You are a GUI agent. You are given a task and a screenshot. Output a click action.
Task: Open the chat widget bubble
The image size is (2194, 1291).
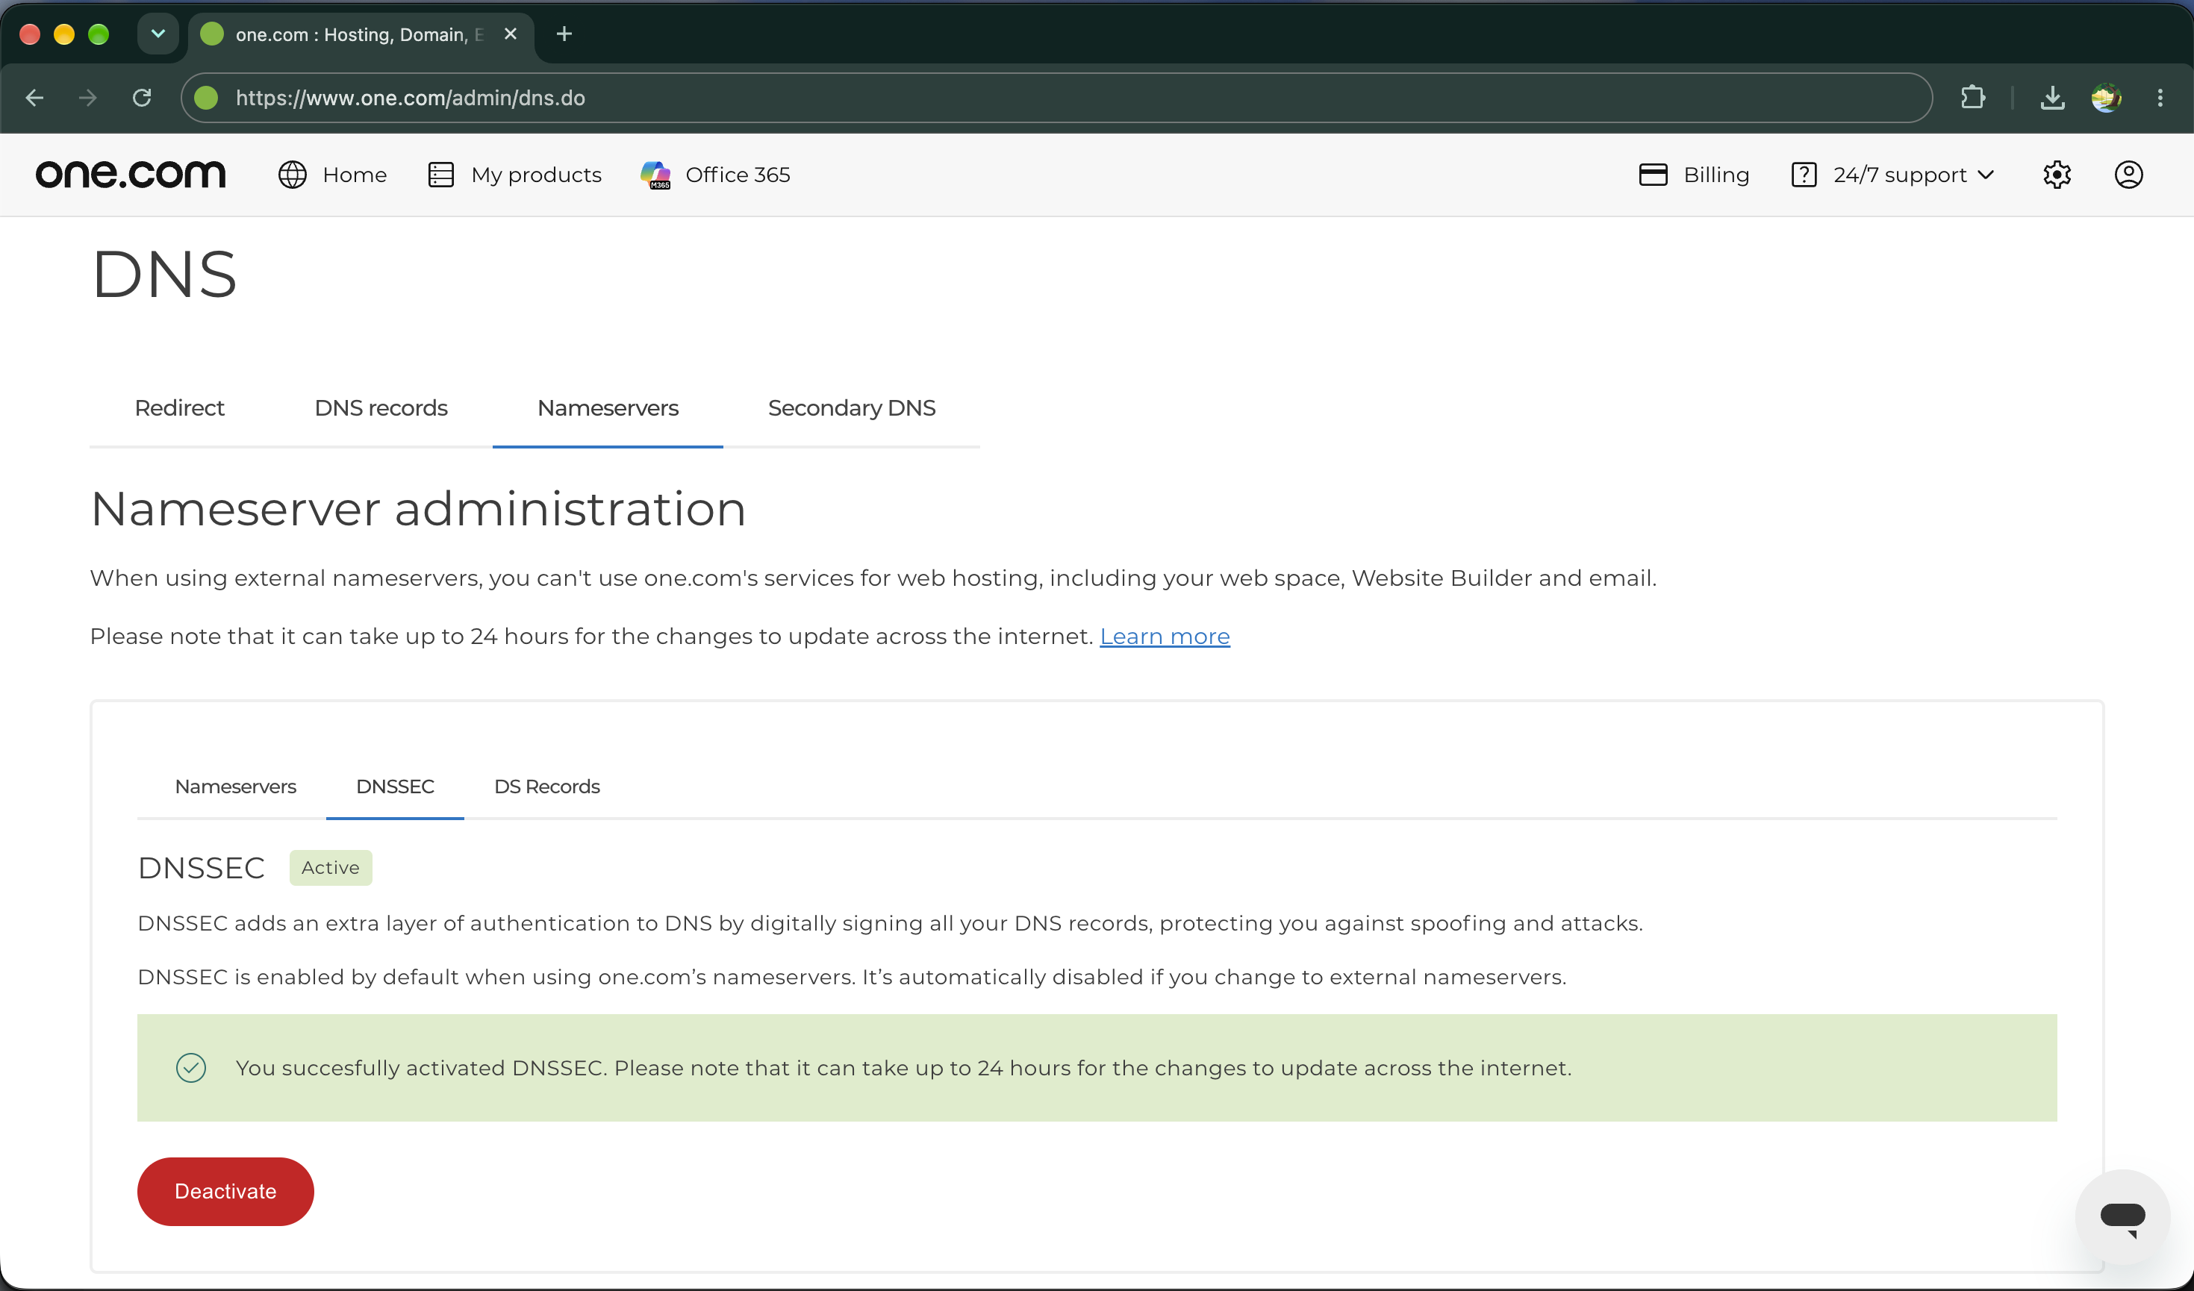click(2122, 1216)
